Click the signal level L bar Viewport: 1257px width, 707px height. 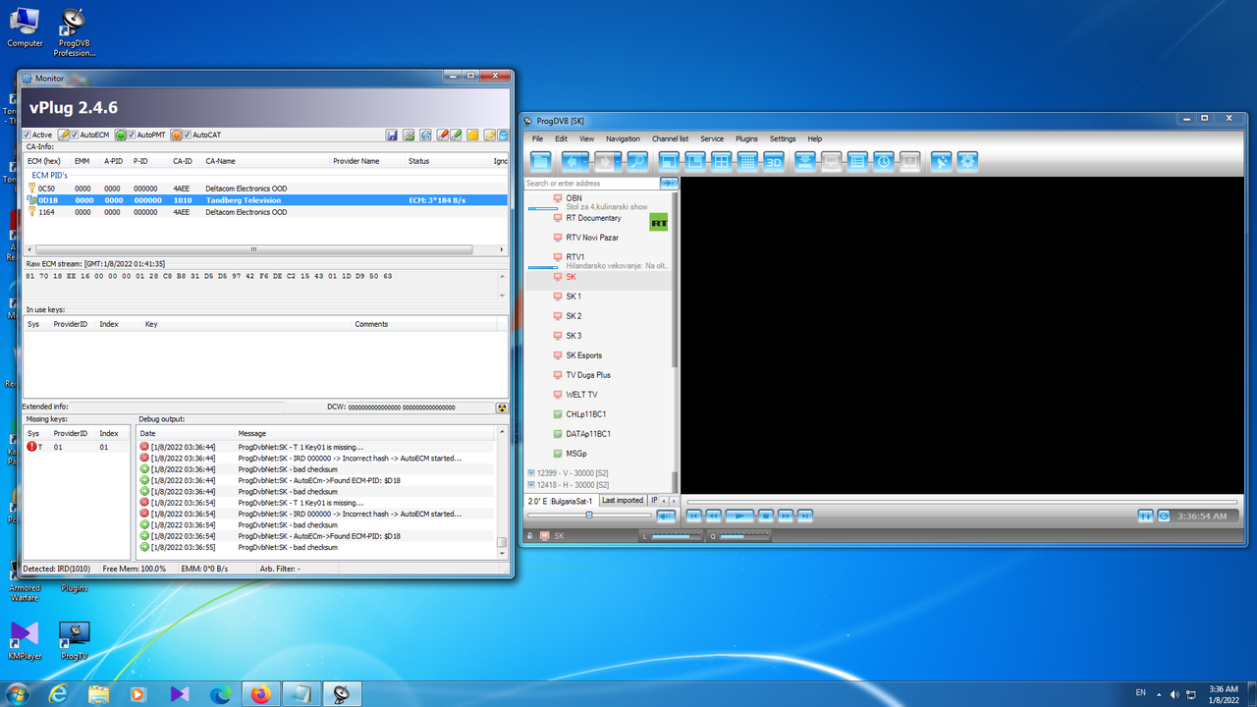[x=676, y=536]
